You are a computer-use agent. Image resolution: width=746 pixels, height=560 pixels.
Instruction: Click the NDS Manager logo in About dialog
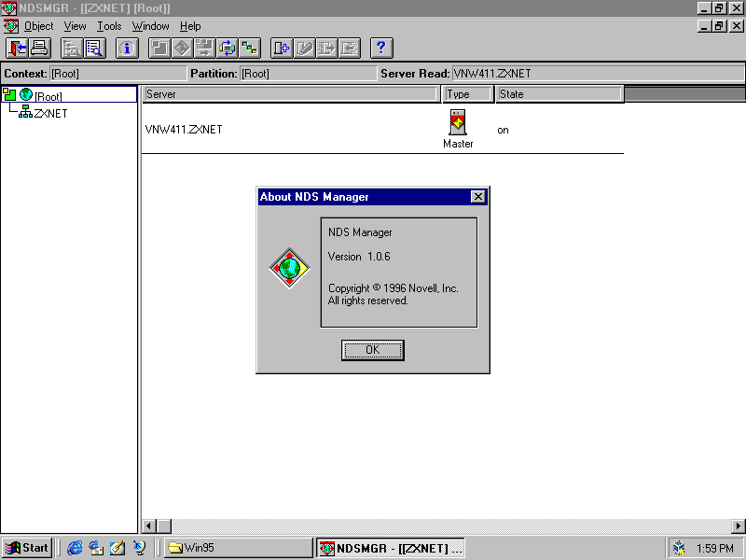pyautogui.click(x=289, y=268)
